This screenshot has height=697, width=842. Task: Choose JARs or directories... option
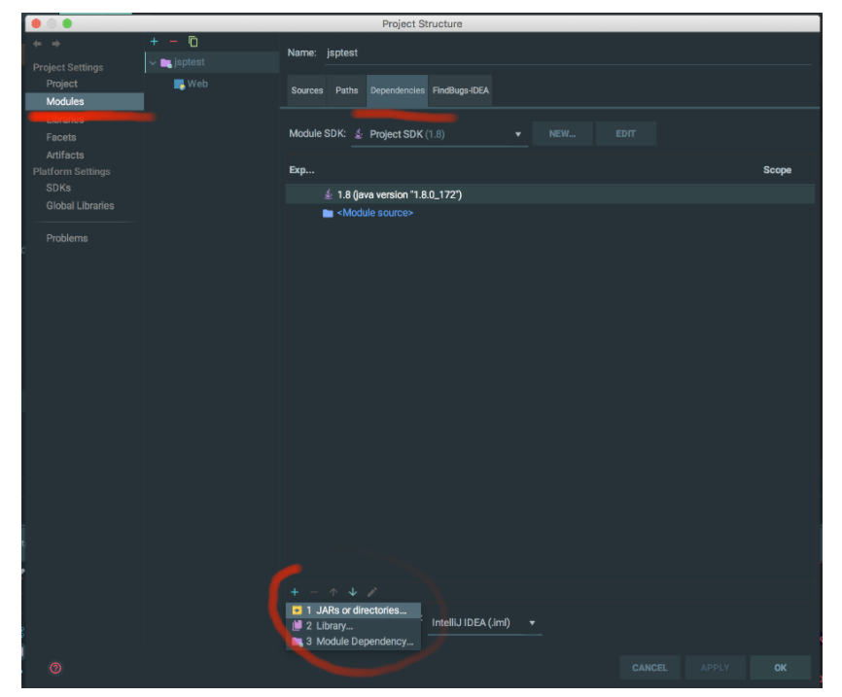click(353, 610)
